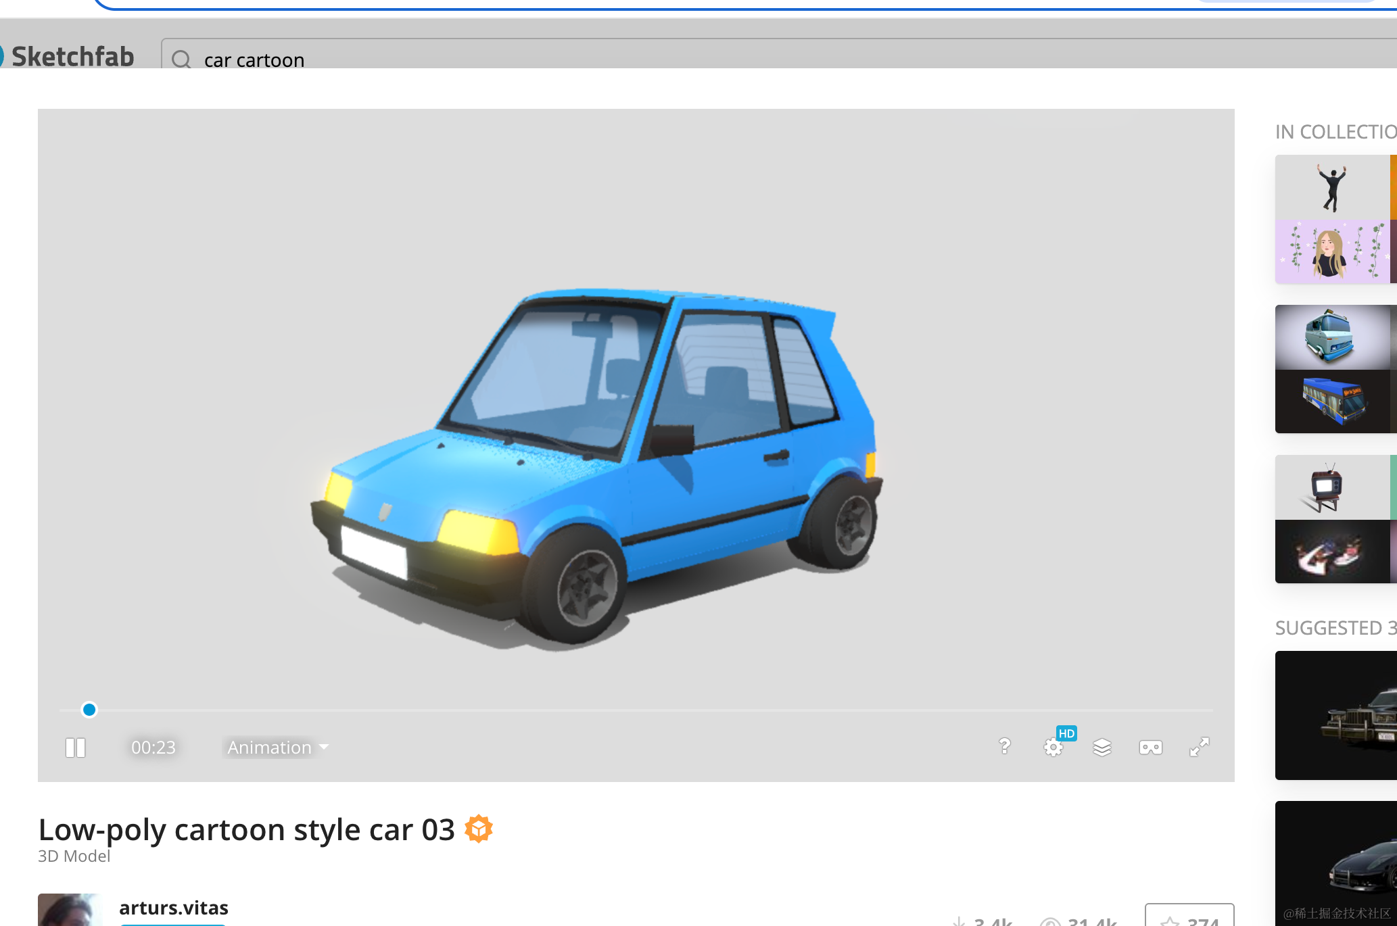Expand the Animation dropdown
Viewport: 1397px width, 926px height.
coord(277,748)
